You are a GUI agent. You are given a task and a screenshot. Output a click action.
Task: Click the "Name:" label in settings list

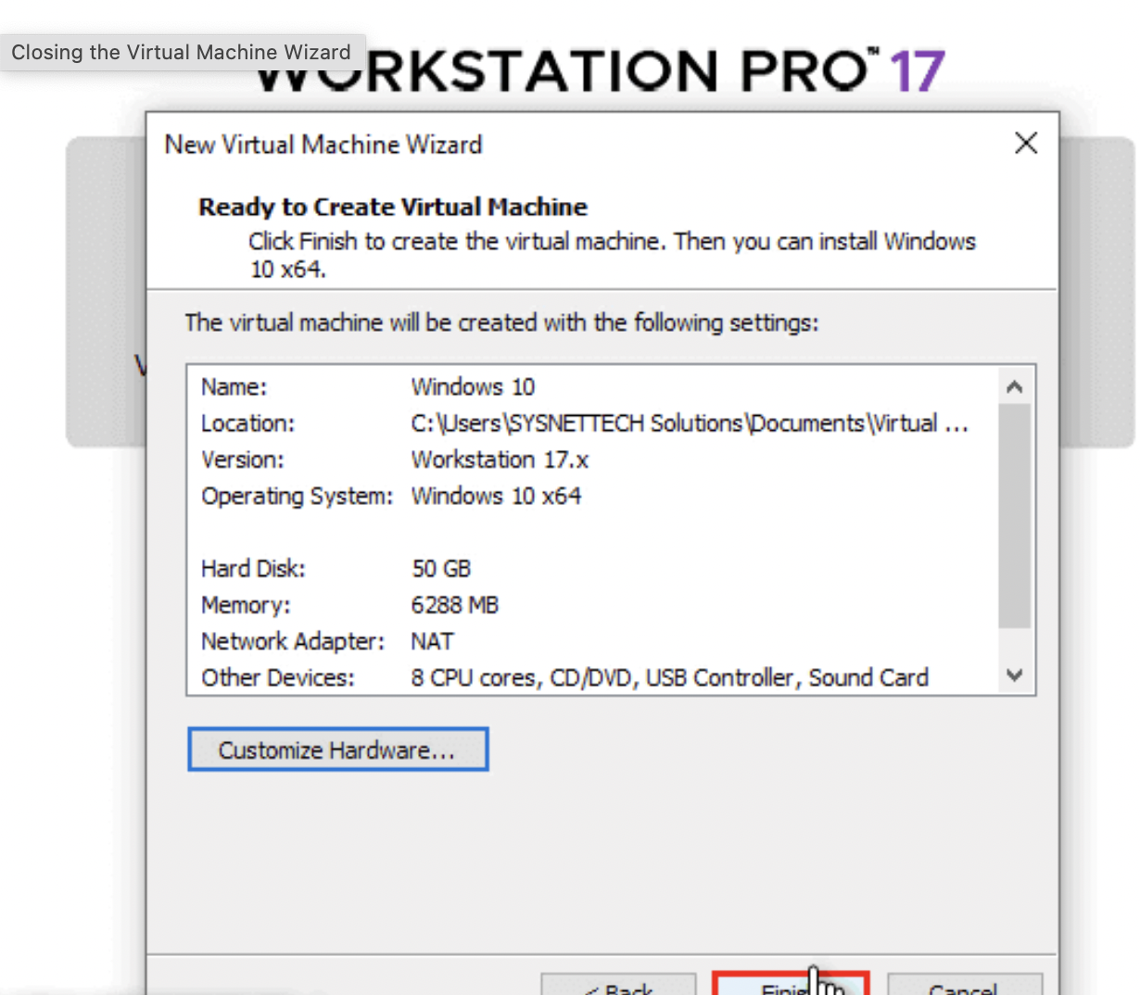(x=234, y=386)
